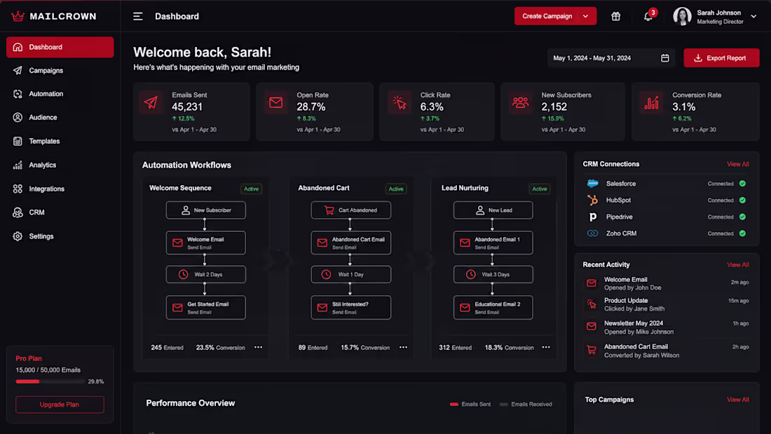Select the New Lead trigger node
The width and height of the screenshot is (771, 434).
click(x=493, y=210)
